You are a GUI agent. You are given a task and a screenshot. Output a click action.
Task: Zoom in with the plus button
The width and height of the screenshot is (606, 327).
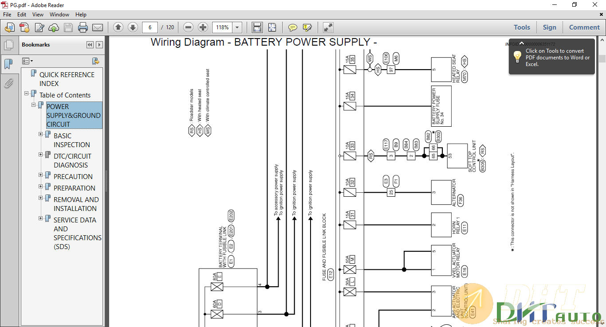pos(203,27)
